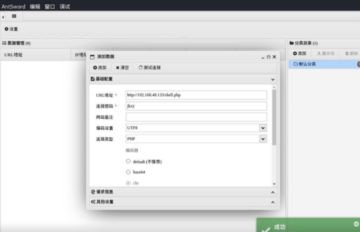The image size is (360, 232).
Task: Open the 编辑 menu
Action: [35, 7]
